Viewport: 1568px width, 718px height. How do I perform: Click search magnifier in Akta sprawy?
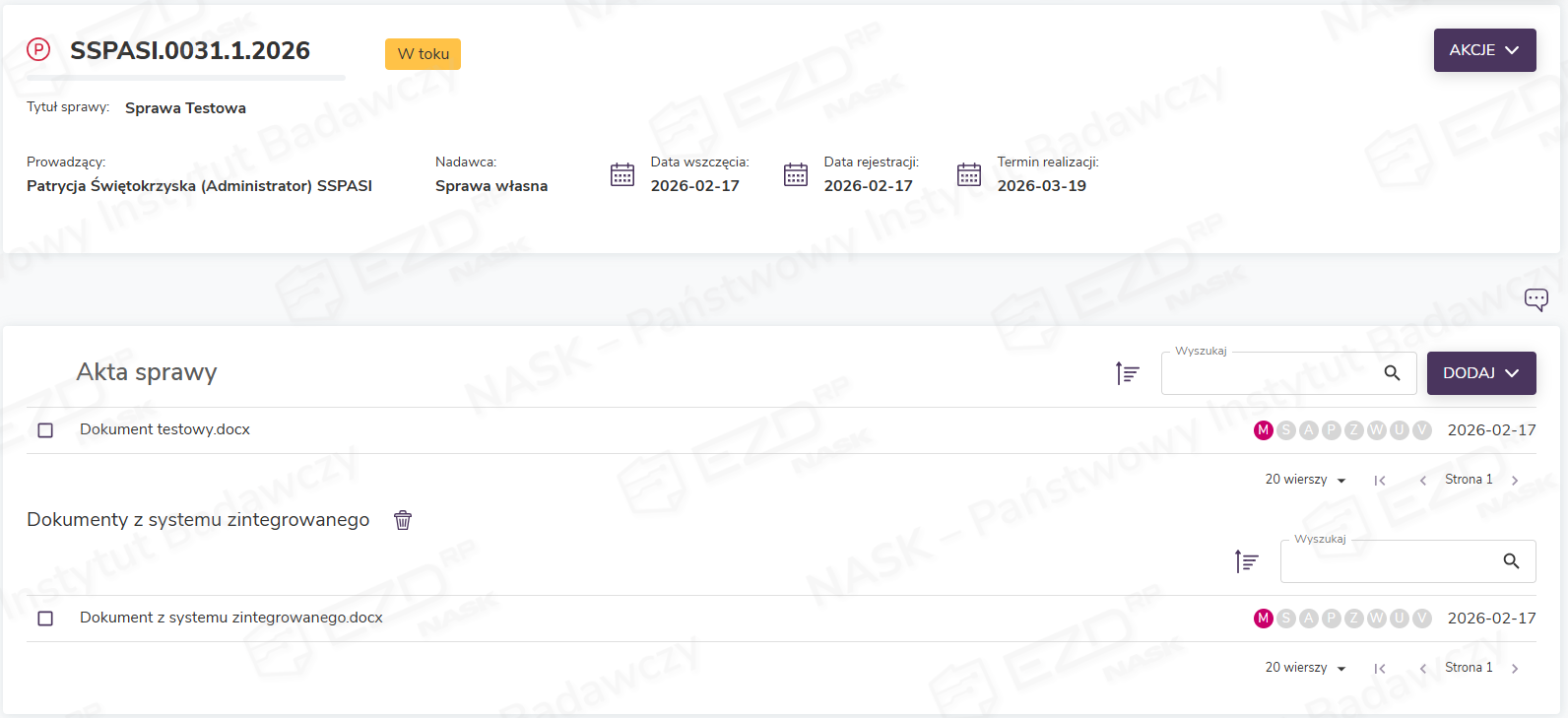tap(1392, 373)
